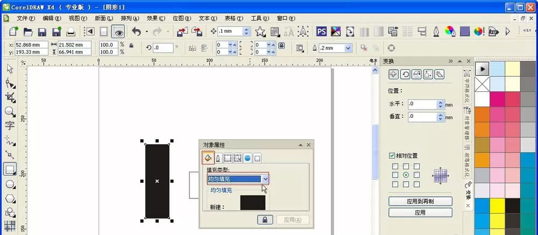Select the Zoom magnifier tool

10,111
